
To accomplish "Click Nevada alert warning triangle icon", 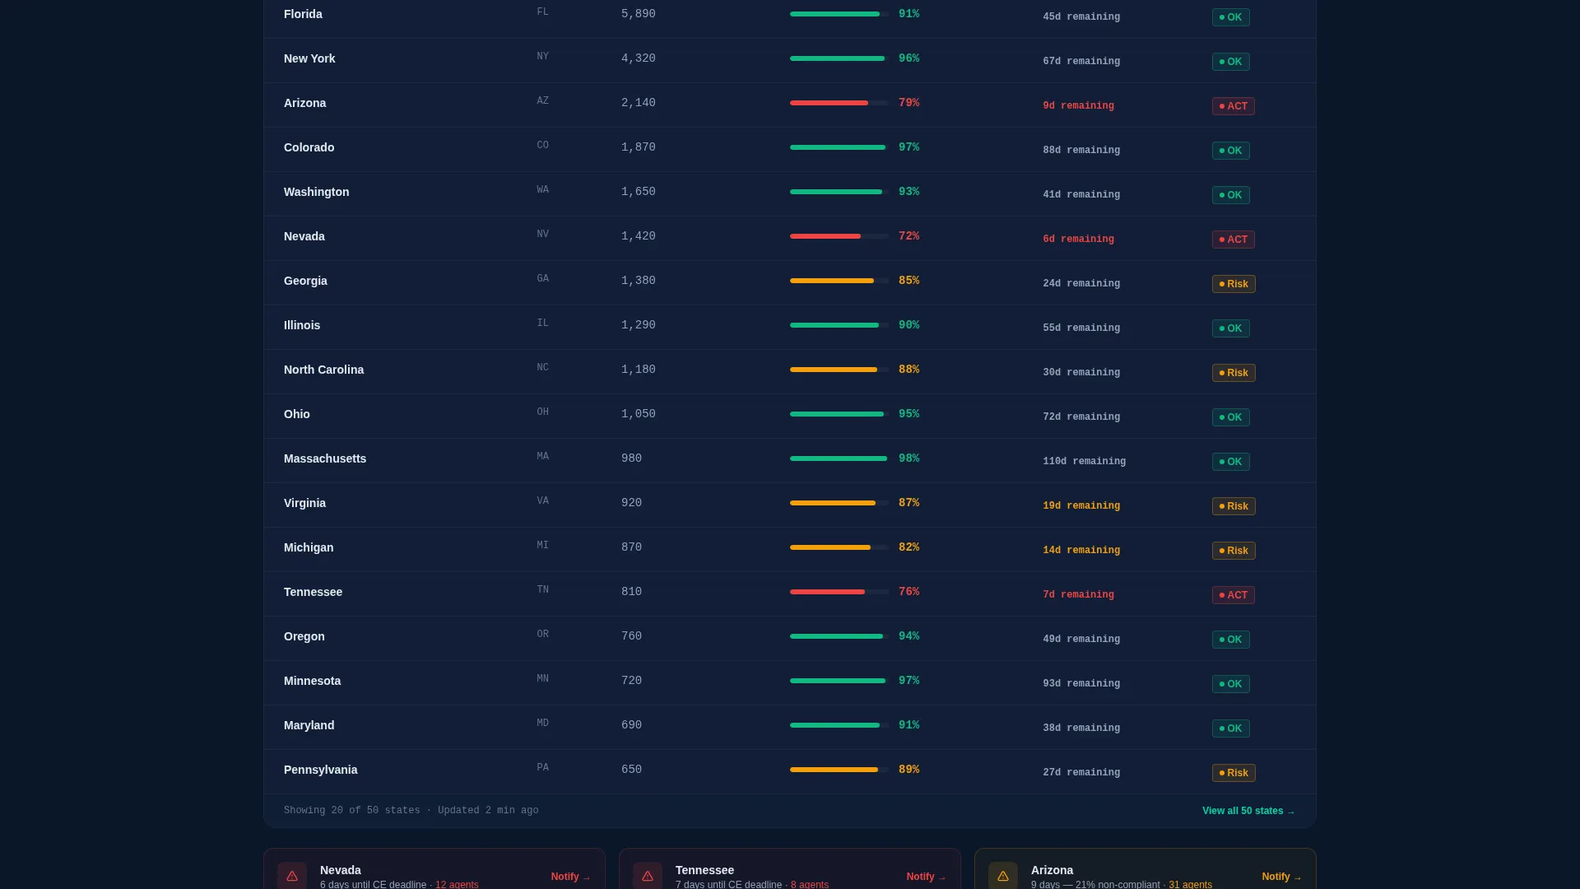I will (292, 876).
